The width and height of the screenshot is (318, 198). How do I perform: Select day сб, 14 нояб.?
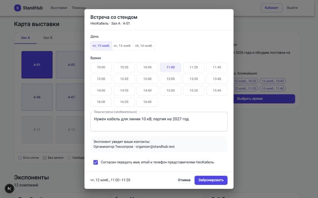coord(144,46)
